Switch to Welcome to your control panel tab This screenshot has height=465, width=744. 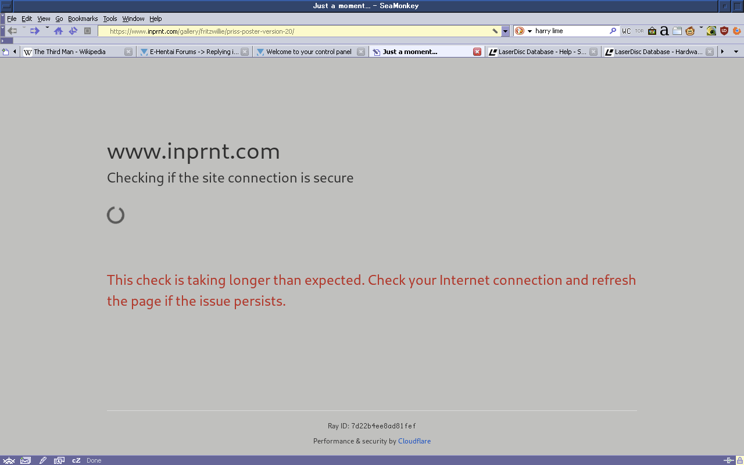coord(310,52)
